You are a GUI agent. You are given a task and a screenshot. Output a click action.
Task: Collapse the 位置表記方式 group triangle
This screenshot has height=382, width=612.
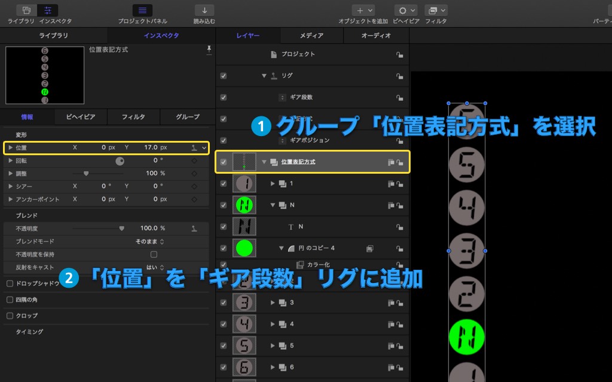coord(264,162)
